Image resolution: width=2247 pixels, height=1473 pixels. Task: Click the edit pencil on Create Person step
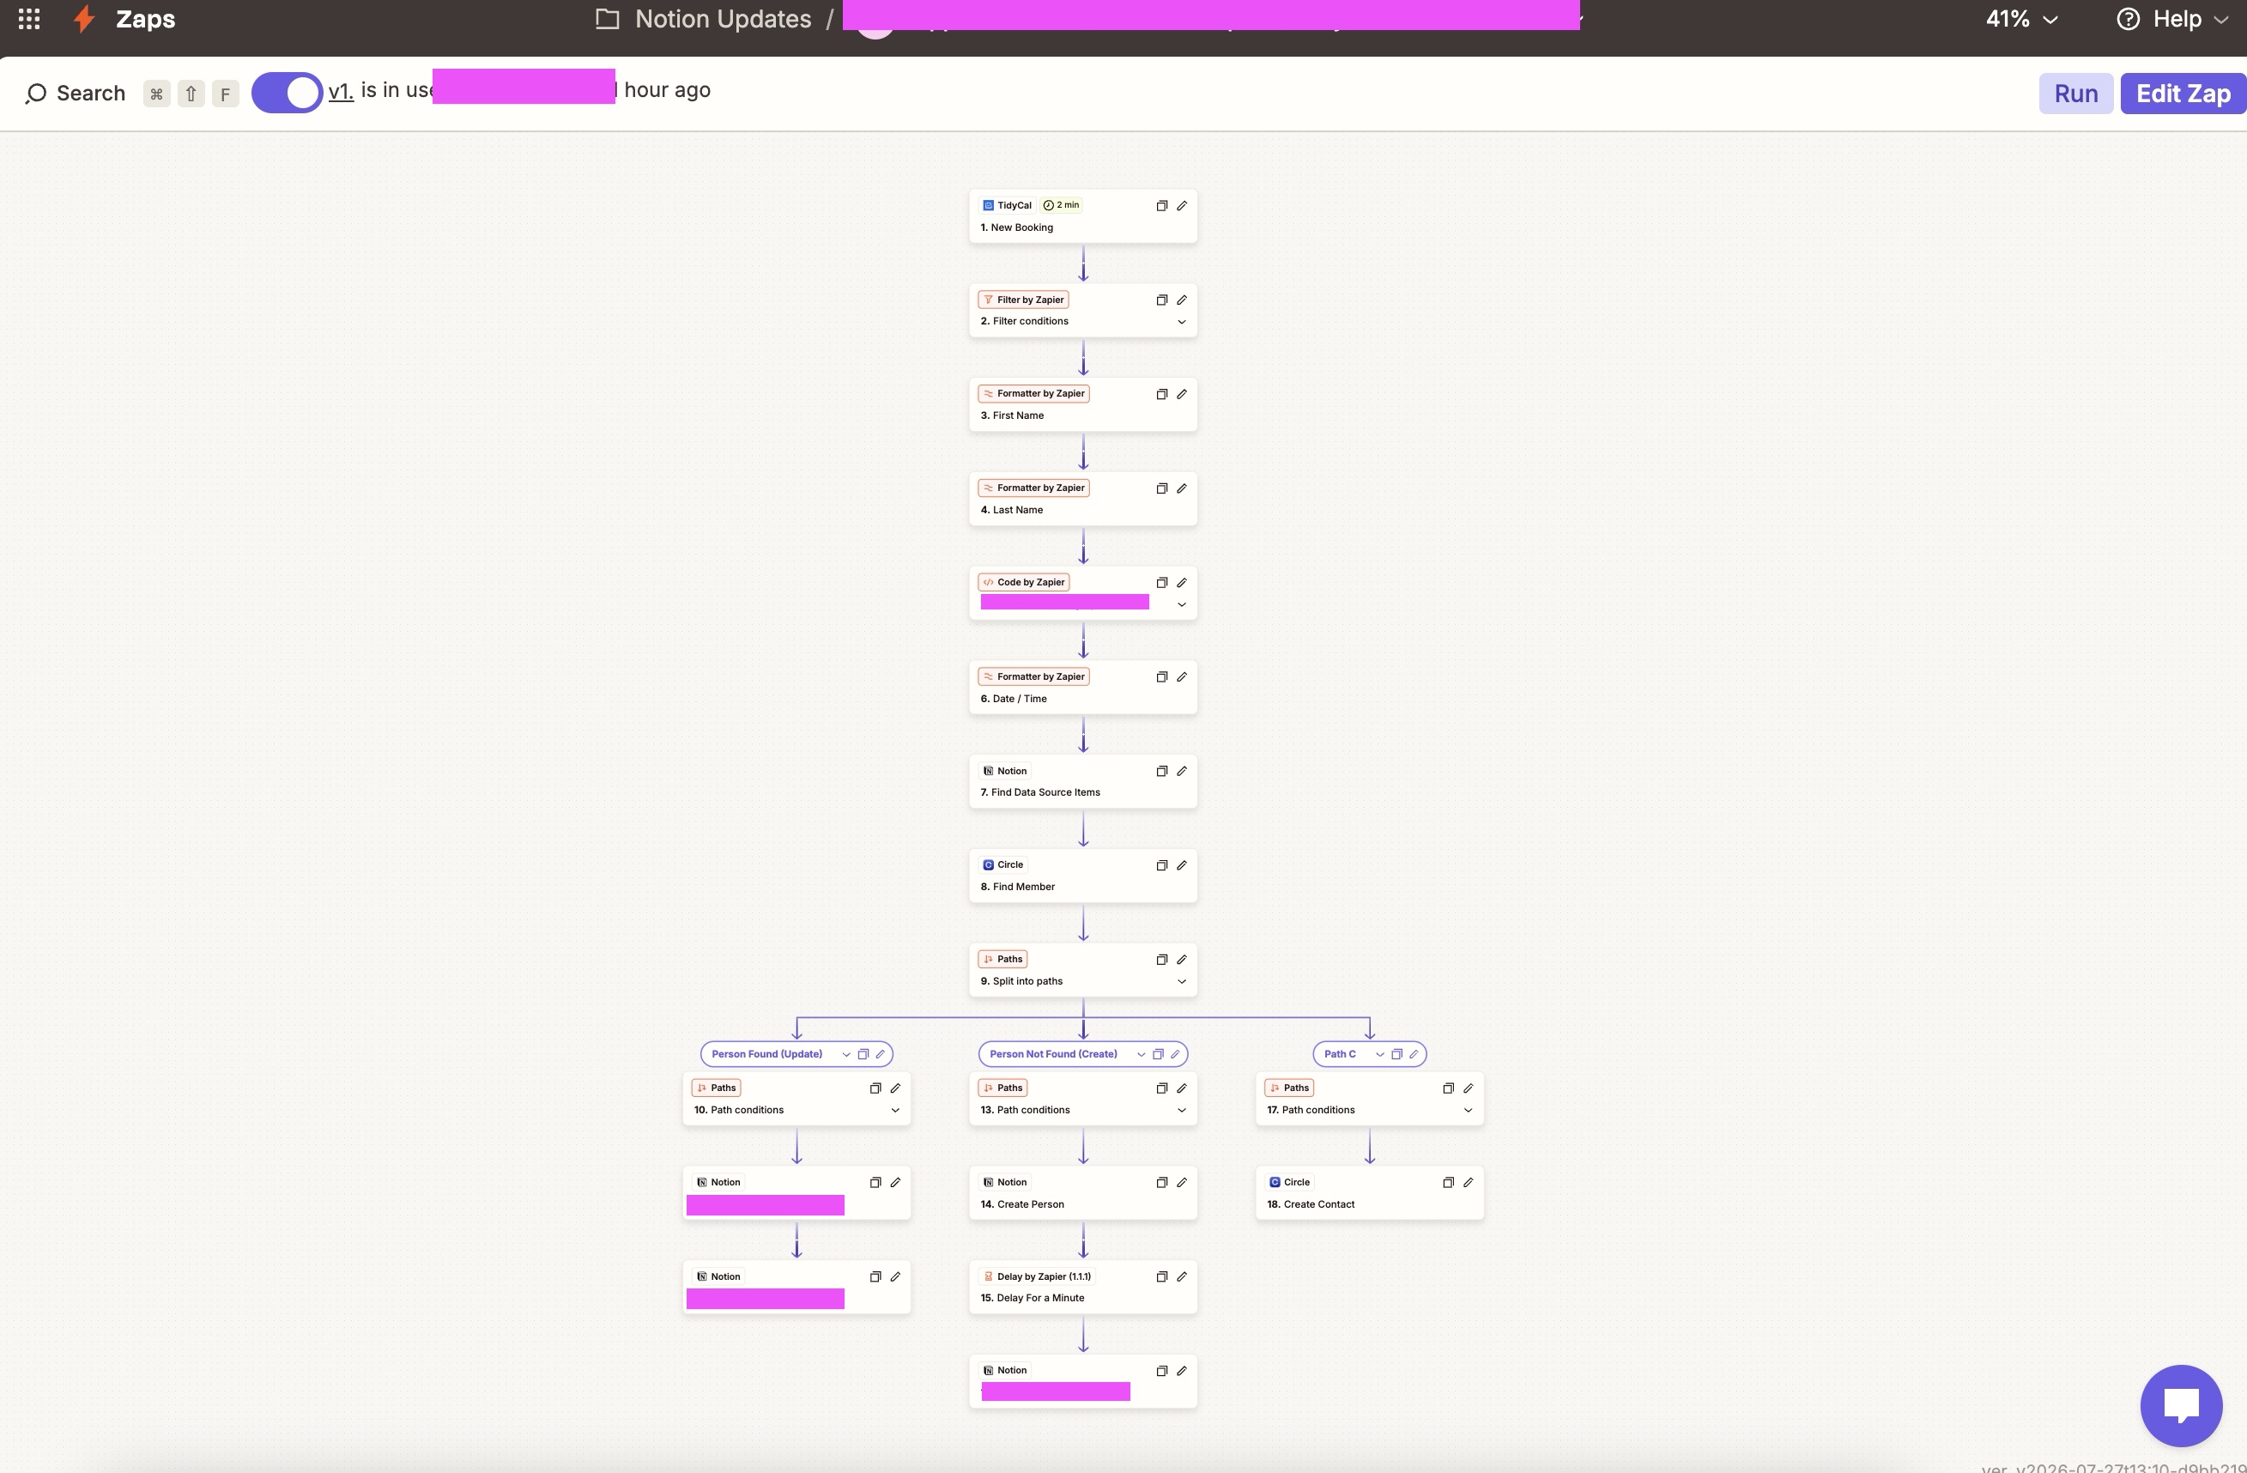[1181, 1182]
